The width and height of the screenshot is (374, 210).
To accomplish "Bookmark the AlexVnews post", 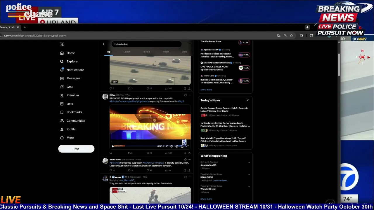I will point(185,170).
